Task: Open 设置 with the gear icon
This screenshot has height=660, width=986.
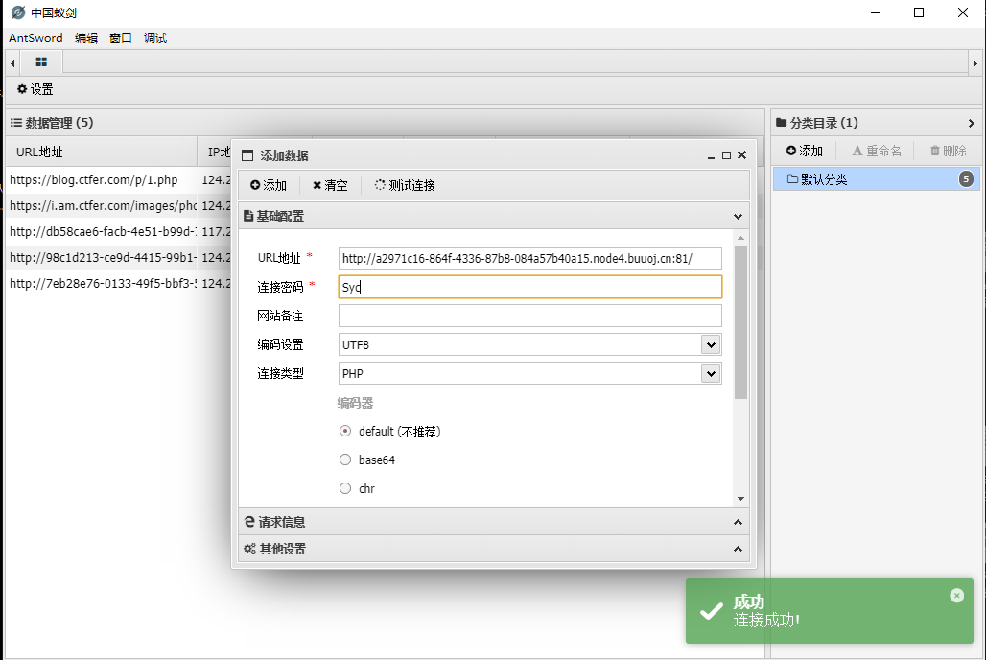Action: 35,89
